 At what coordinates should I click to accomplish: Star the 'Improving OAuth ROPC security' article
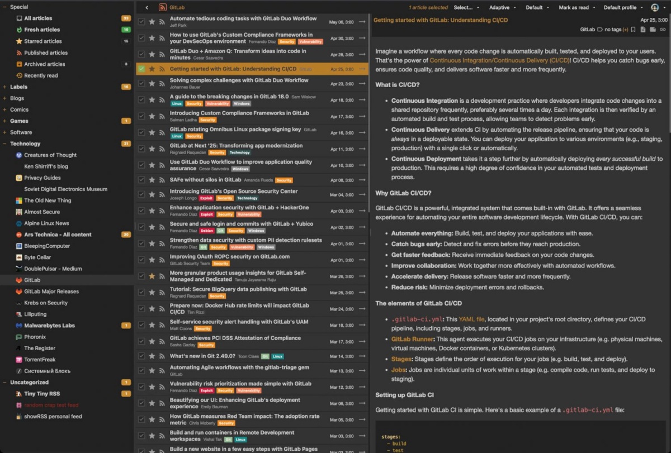(152, 259)
